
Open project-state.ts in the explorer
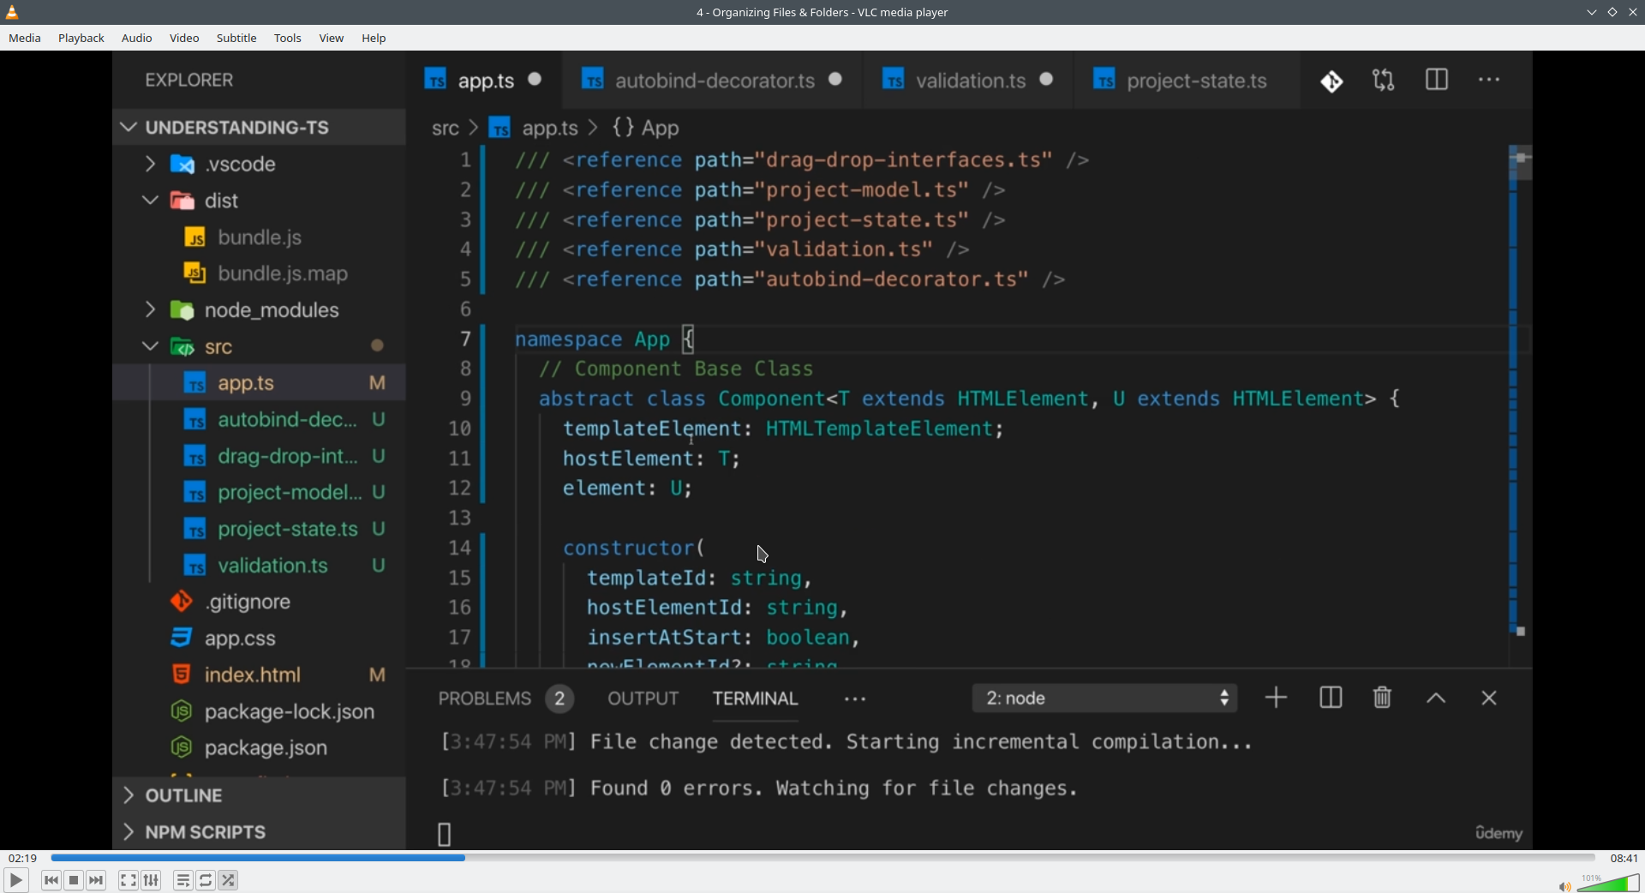click(x=259, y=530)
